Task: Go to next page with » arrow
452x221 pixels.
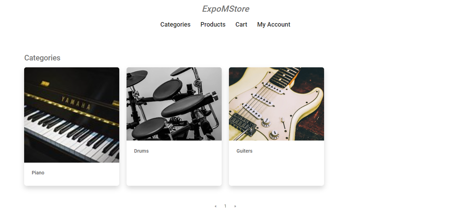Action: tap(235, 206)
